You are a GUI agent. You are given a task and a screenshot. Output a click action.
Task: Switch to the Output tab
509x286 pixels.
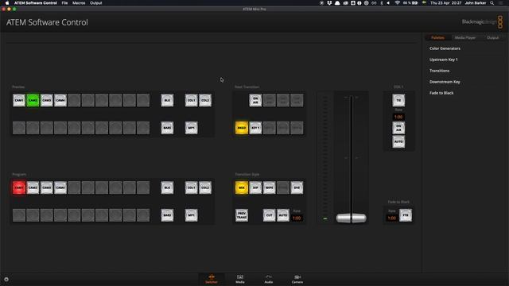point(492,37)
